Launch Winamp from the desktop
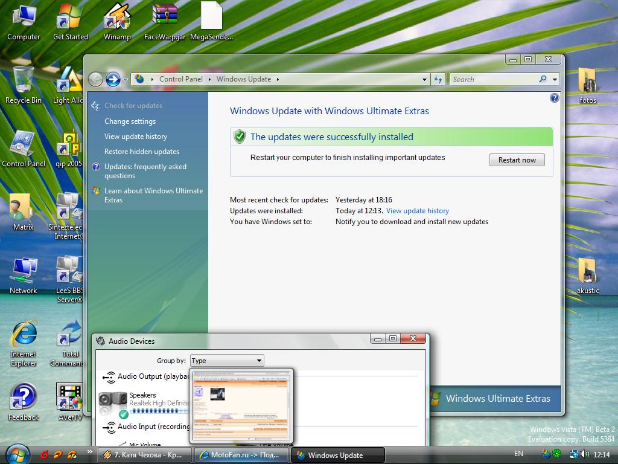This screenshot has height=464, width=618. coord(117,22)
